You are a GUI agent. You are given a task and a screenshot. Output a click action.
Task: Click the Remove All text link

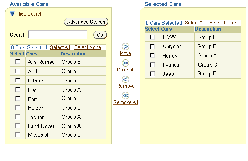pyautogui.click(x=126, y=102)
